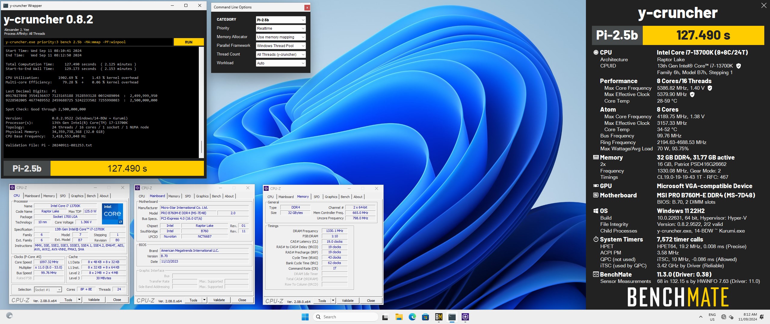The image size is (770, 324).
Task: Close the BenchMate result panel with X
Action: point(764,5)
